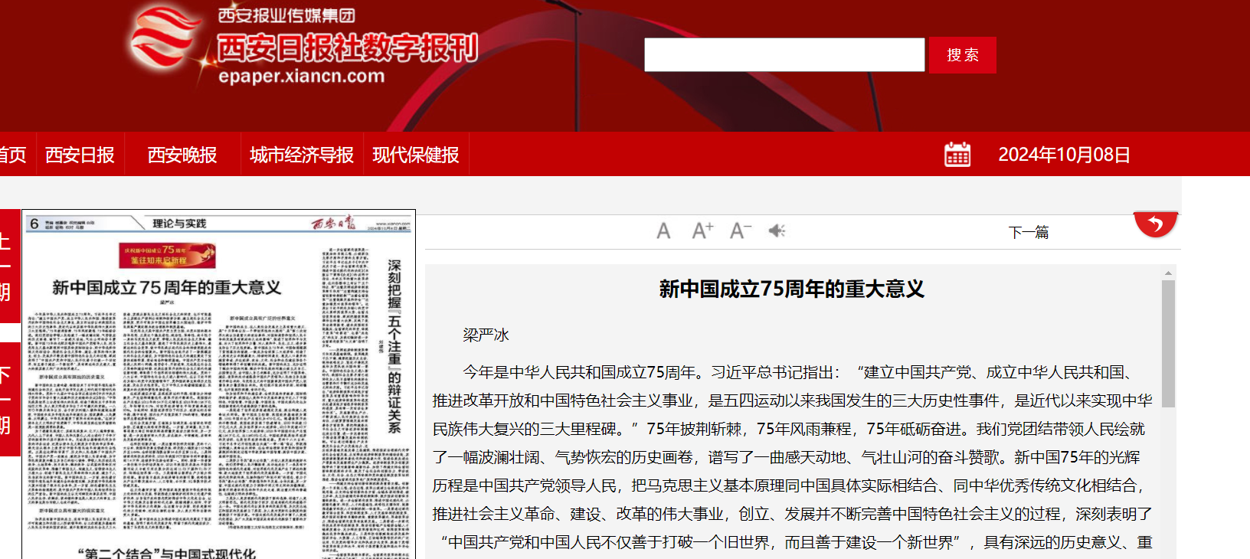
Task: Go to 首页 home page
Action: pos(12,155)
